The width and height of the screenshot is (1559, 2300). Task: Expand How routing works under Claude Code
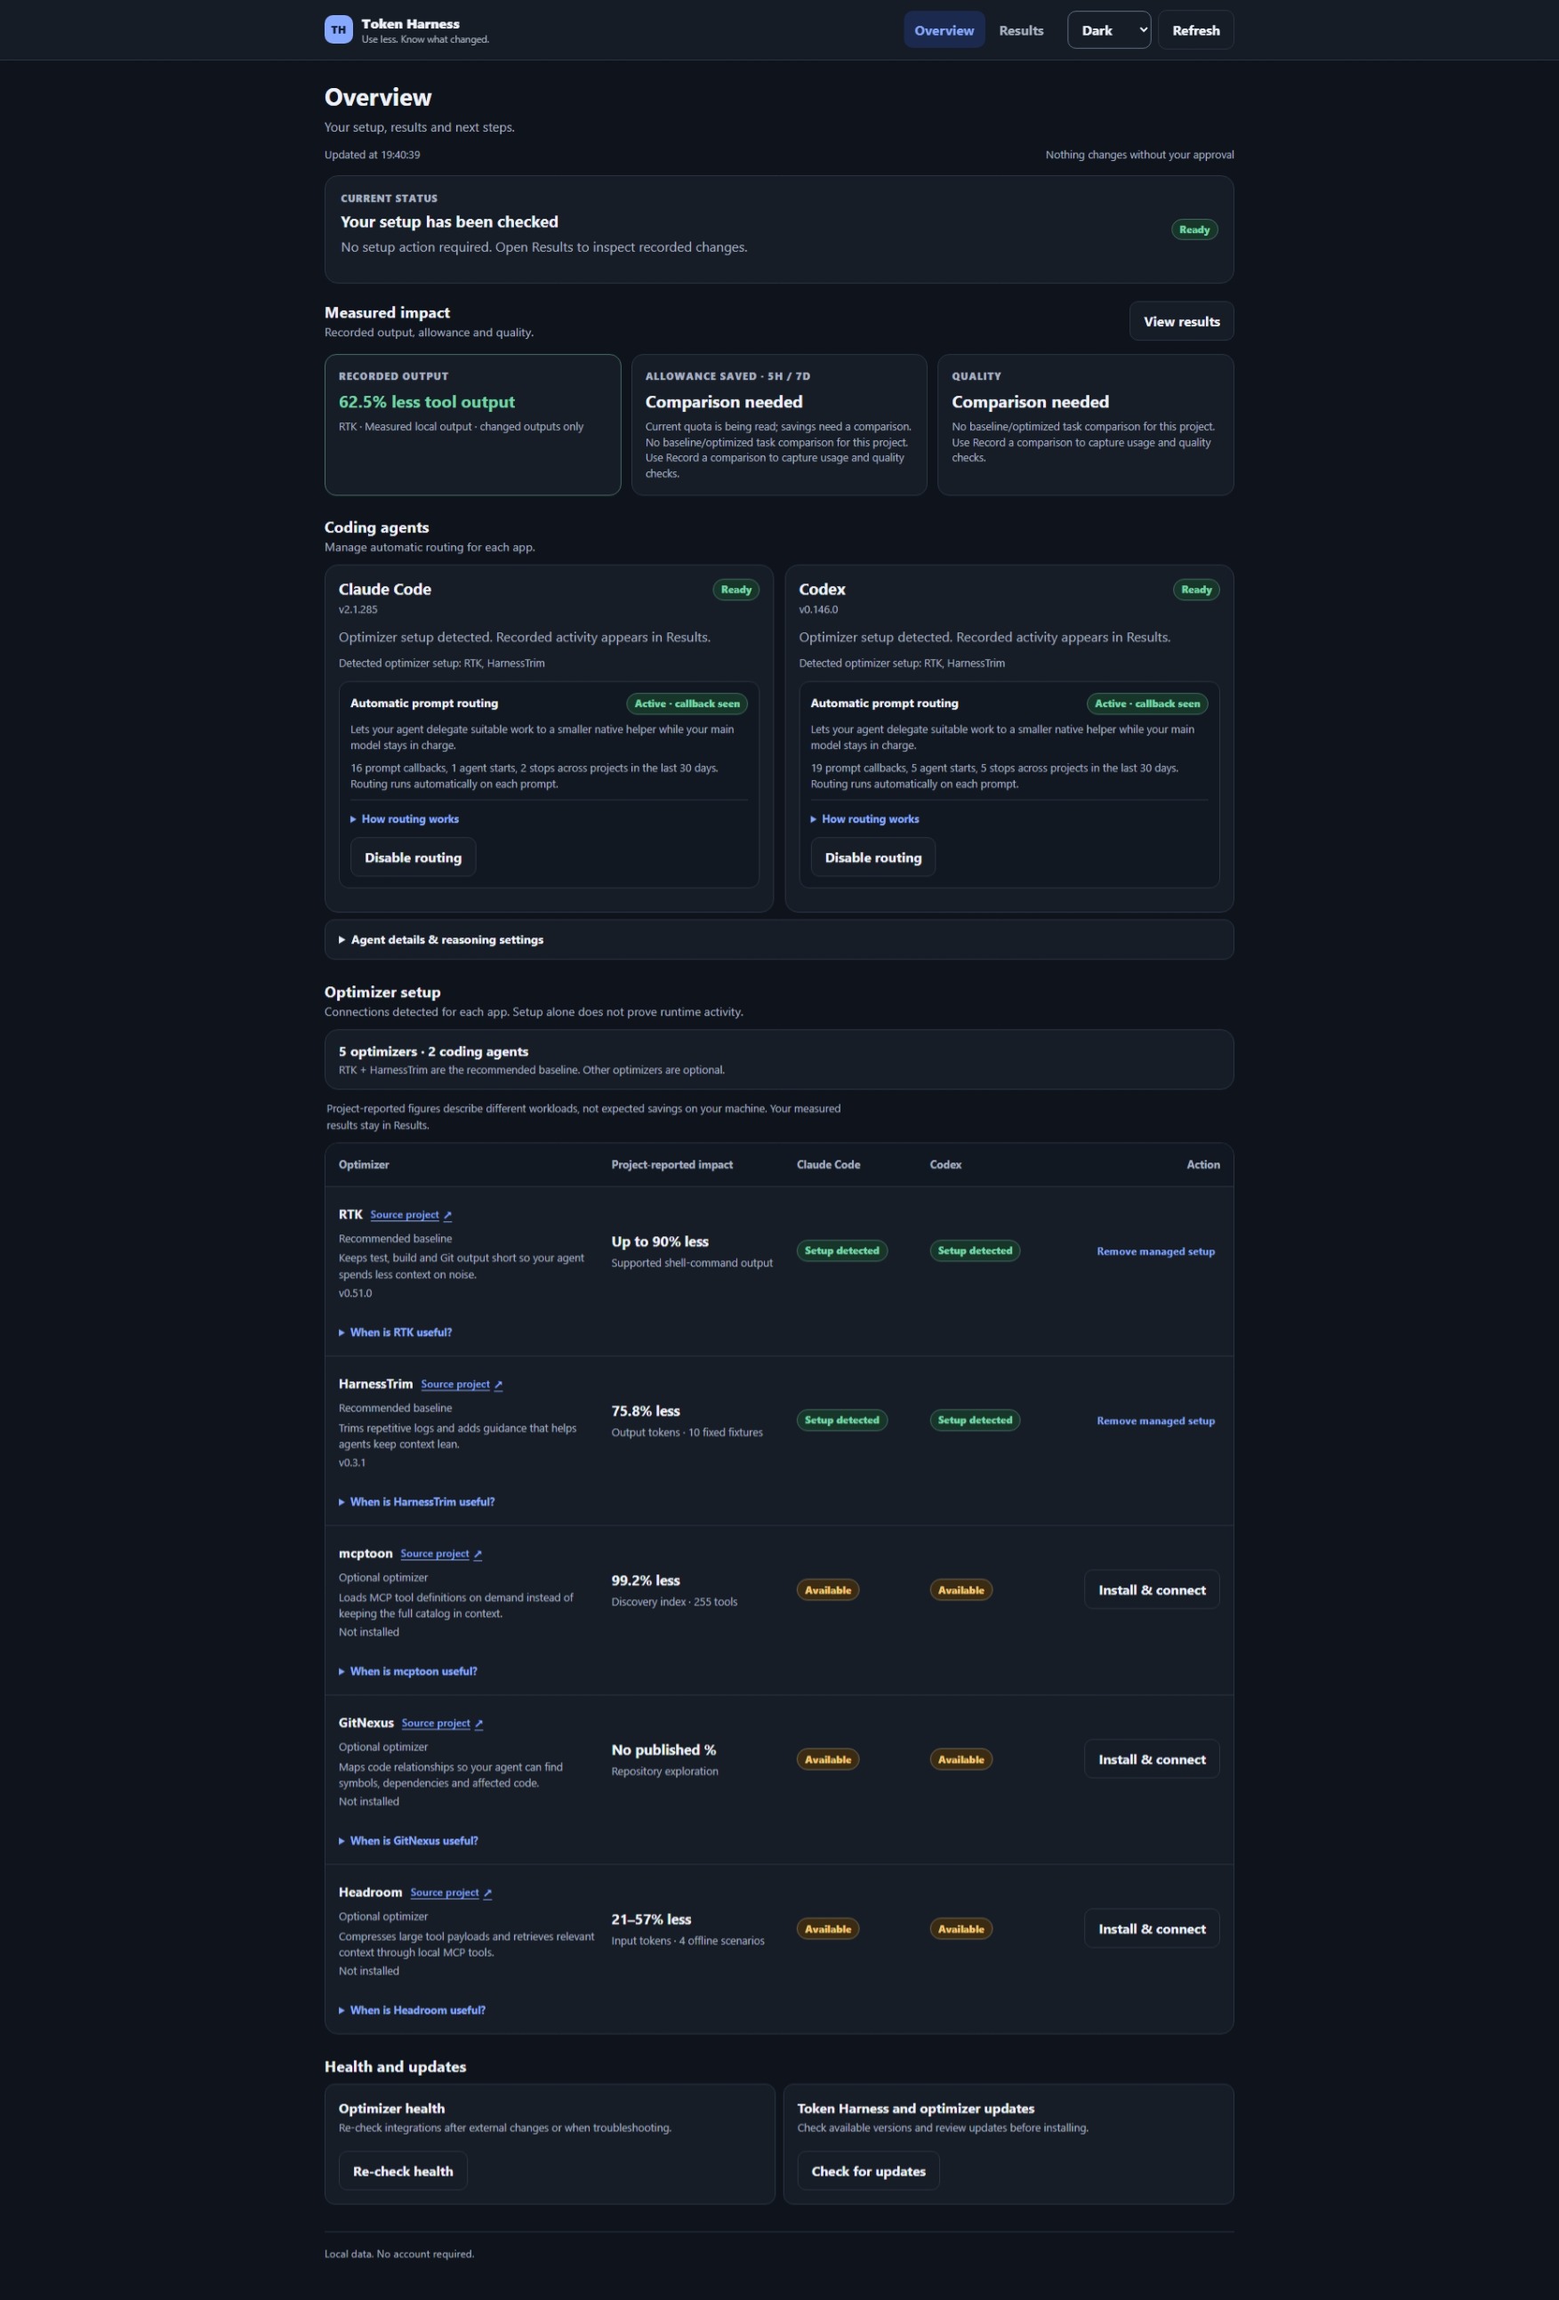click(x=405, y=819)
